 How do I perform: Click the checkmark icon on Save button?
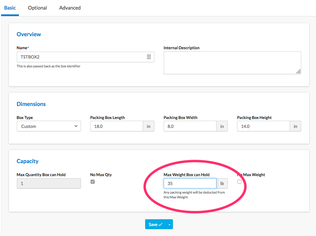(x=160, y=224)
